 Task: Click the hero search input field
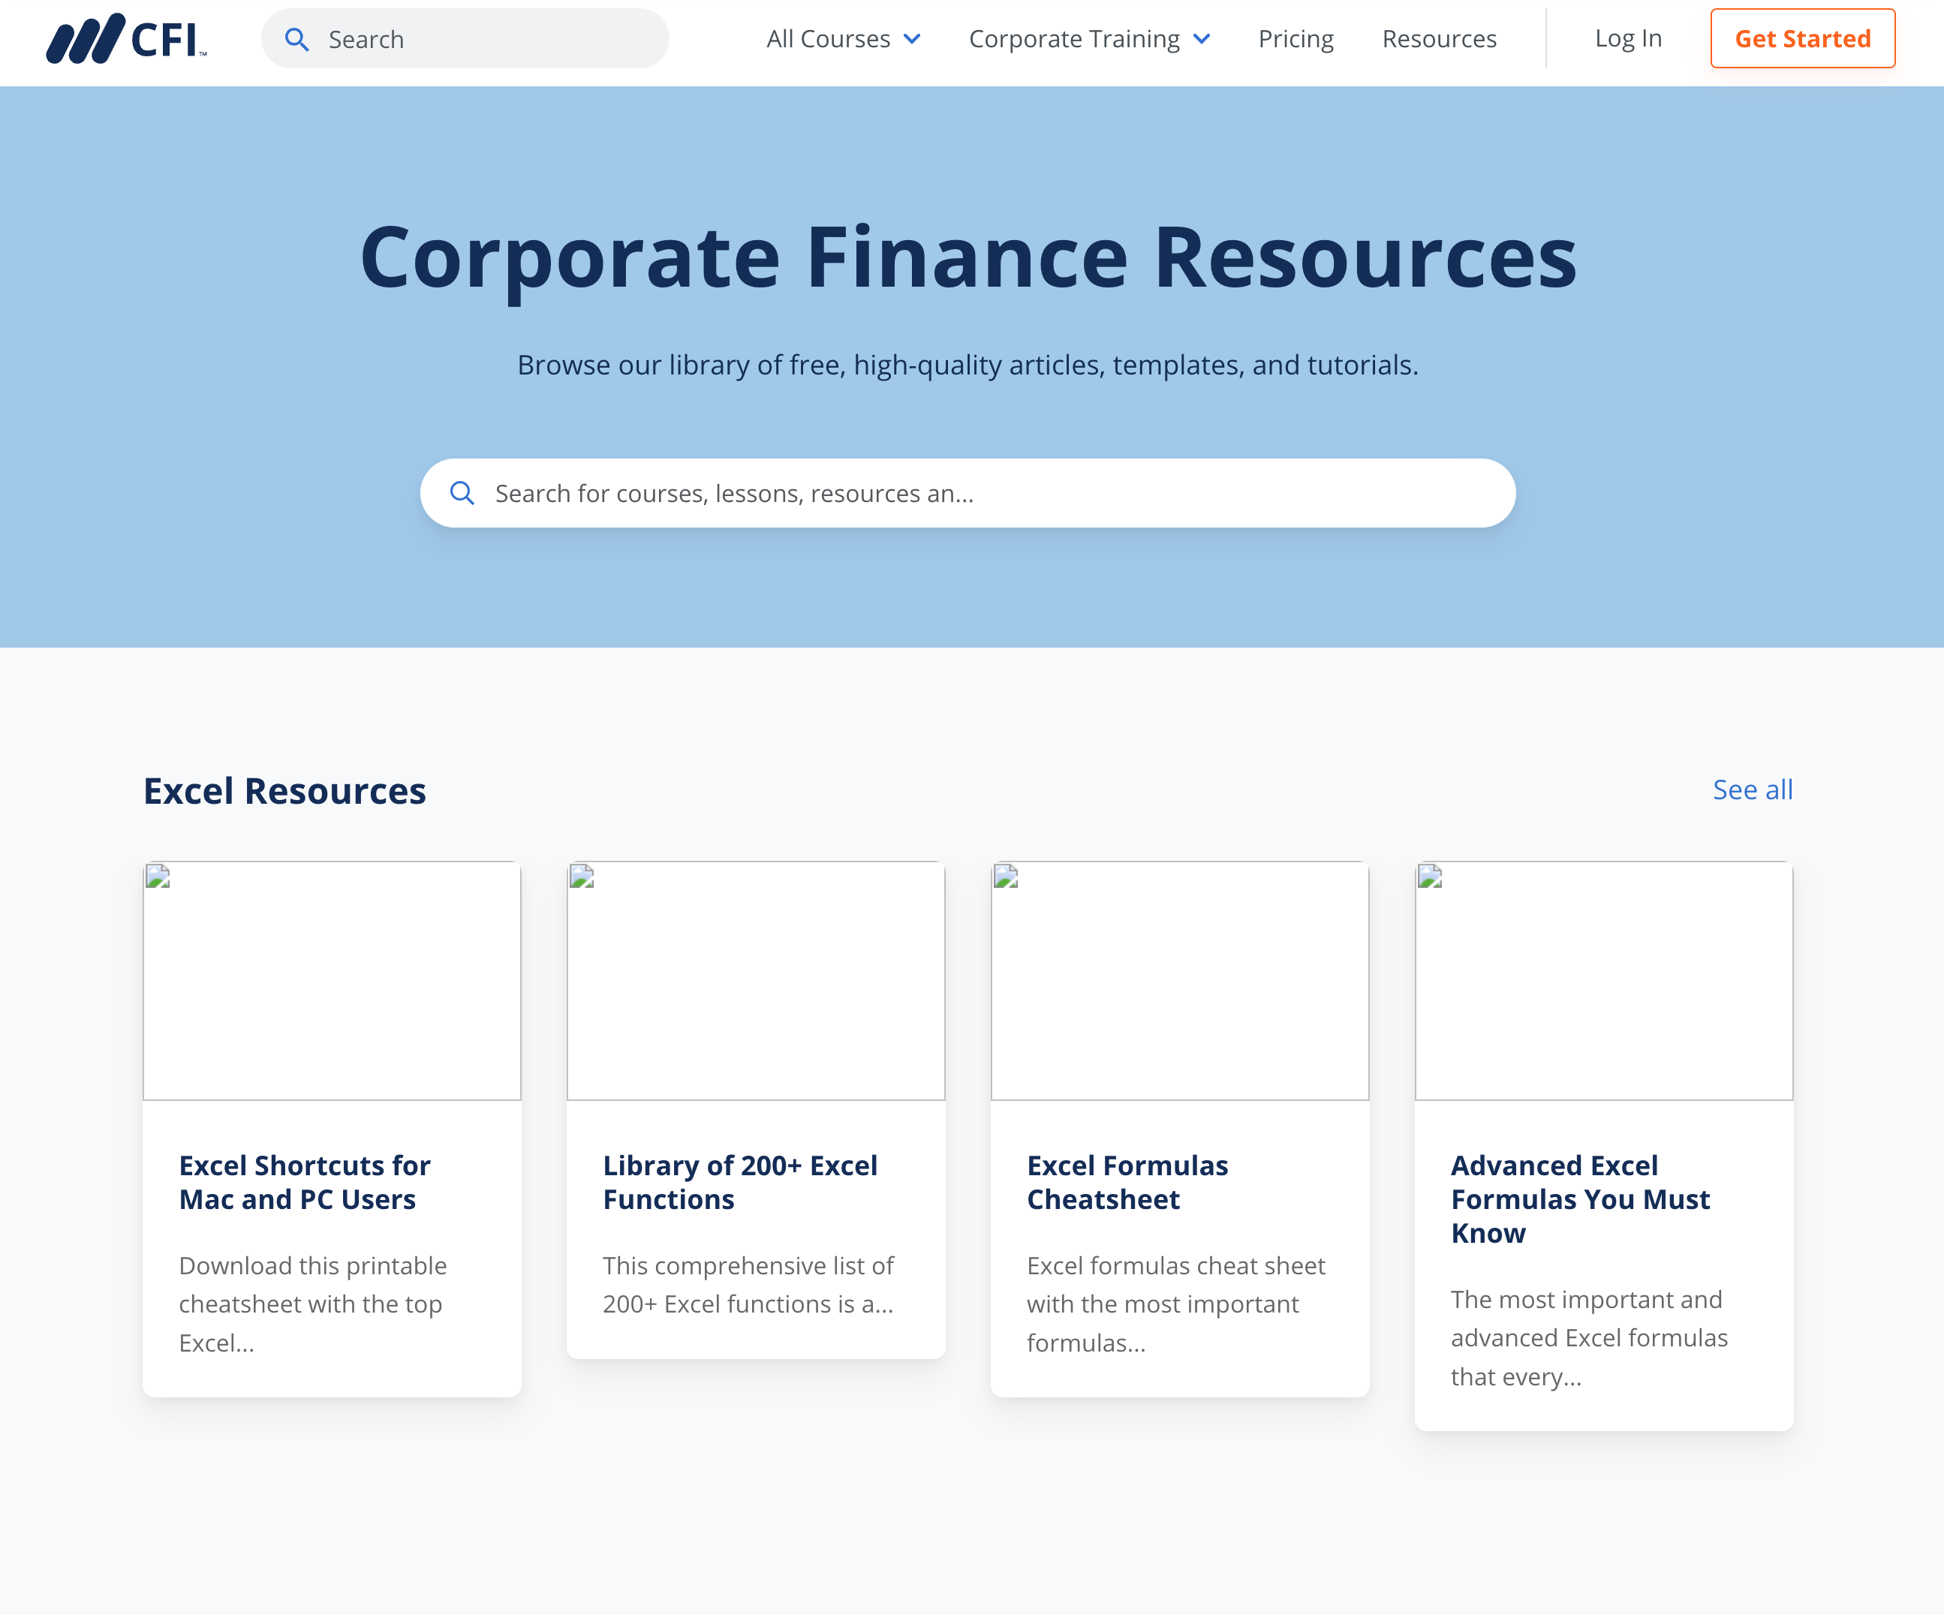point(969,492)
